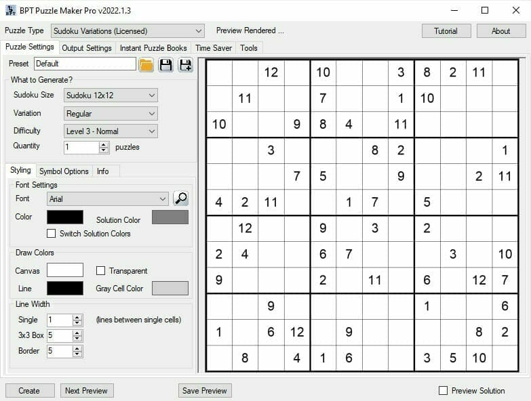
Task: Click '(lines between single cells)' note
Action: point(138,320)
